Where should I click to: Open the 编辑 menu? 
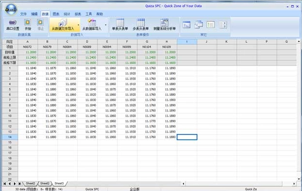(34, 14)
